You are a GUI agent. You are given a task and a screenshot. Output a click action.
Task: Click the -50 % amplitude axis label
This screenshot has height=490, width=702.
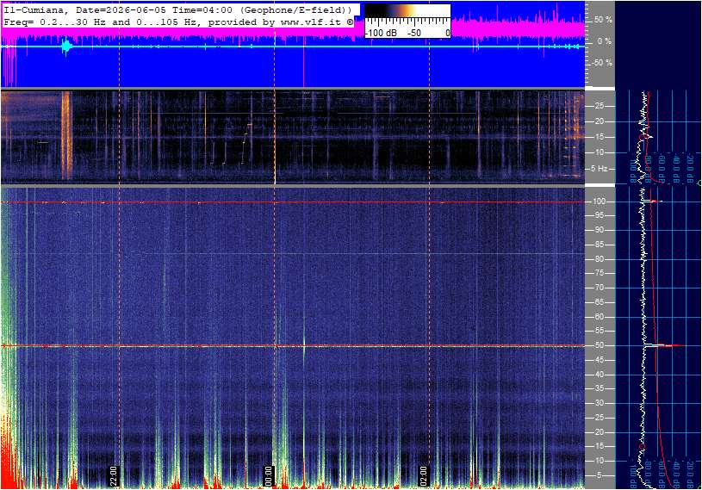click(601, 63)
